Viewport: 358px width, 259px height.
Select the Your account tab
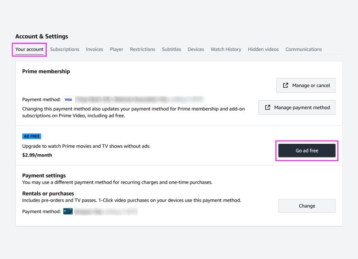(29, 49)
